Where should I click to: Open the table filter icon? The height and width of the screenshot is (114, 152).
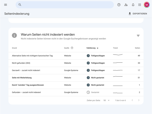point(138,36)
